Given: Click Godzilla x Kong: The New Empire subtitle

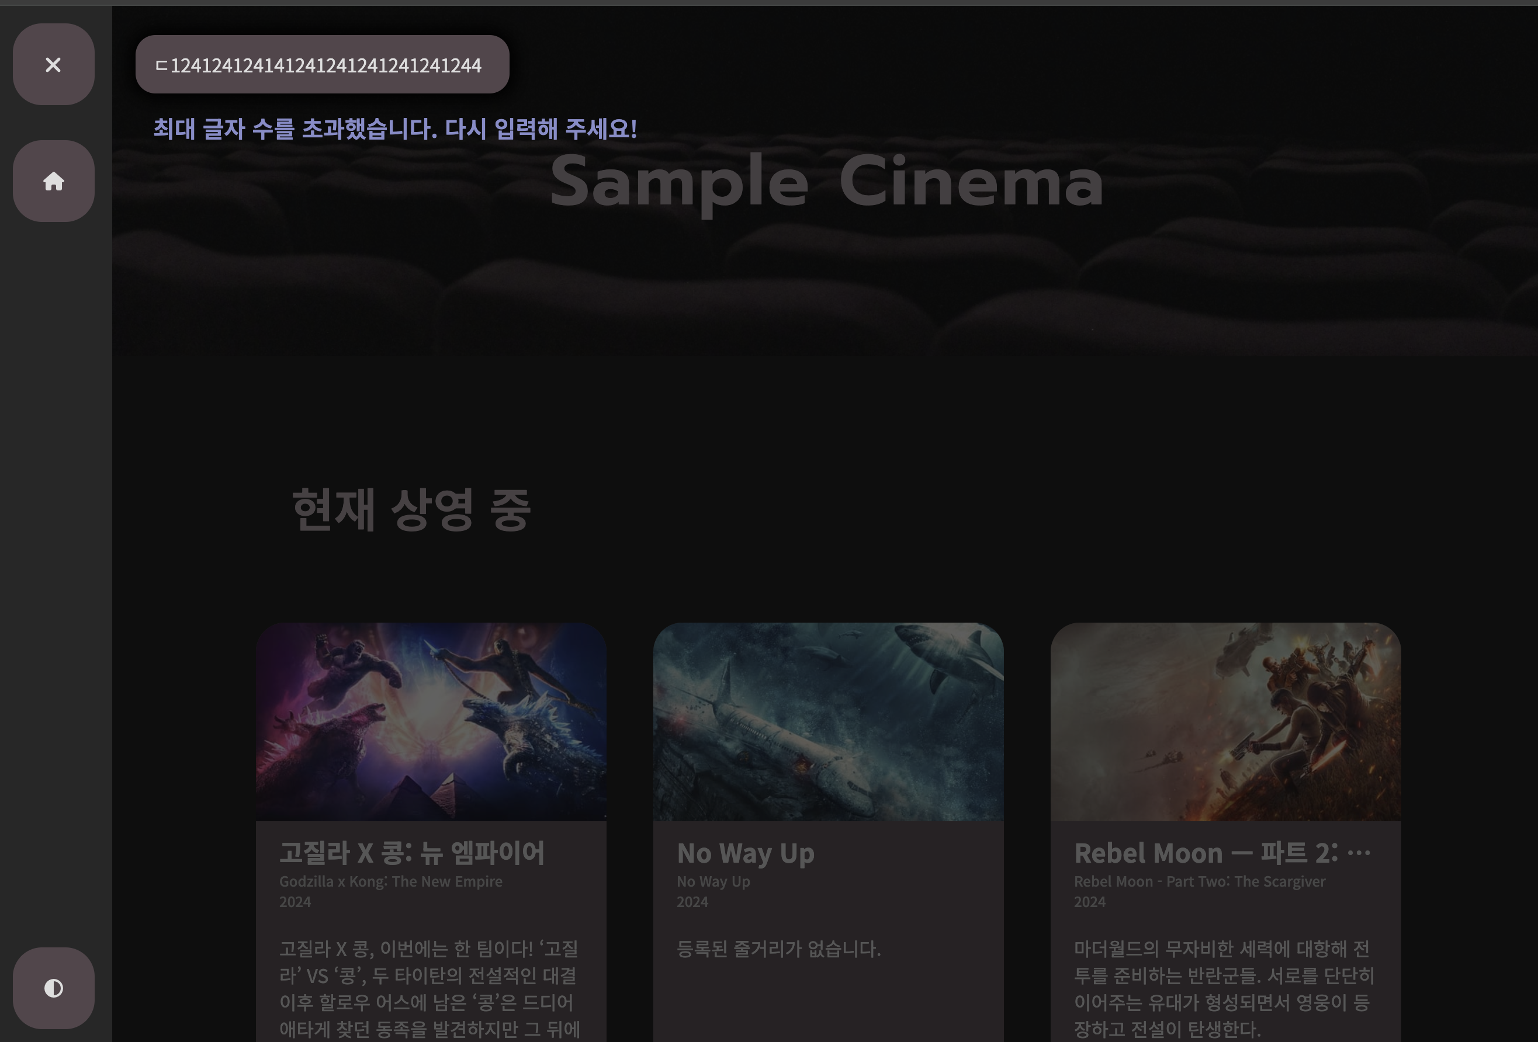Looking at the screenshot, I should point(390,882).
